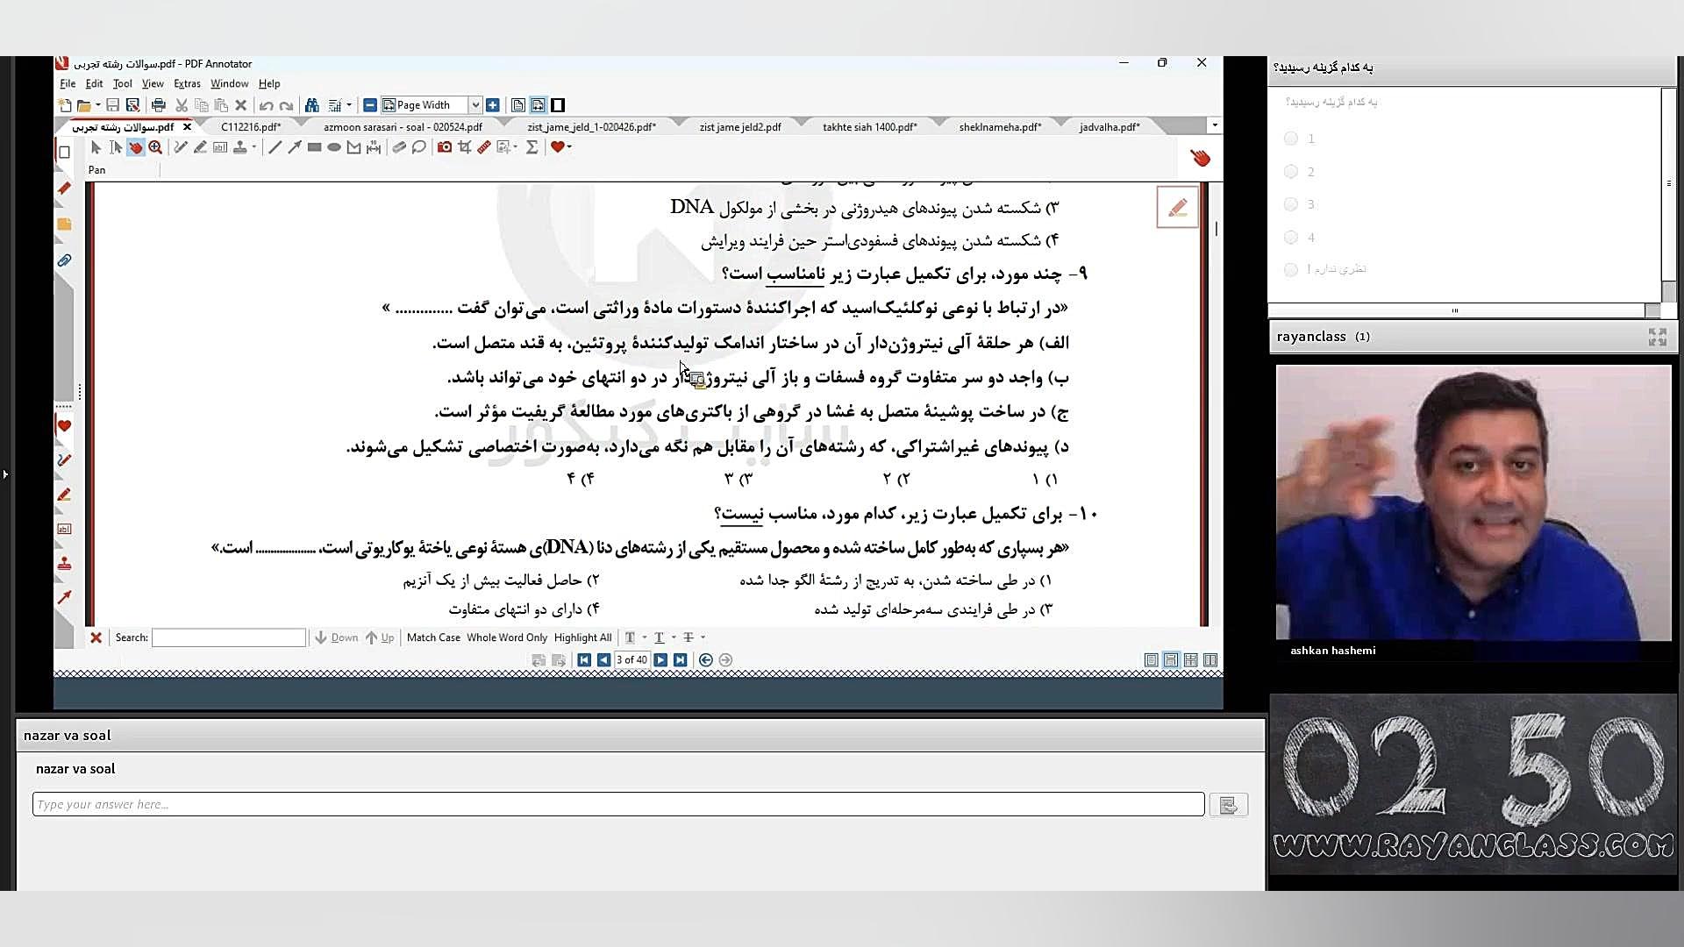Expand the strikethrough text markup dropdown
1684x947 pixels.
pos(703,637)
